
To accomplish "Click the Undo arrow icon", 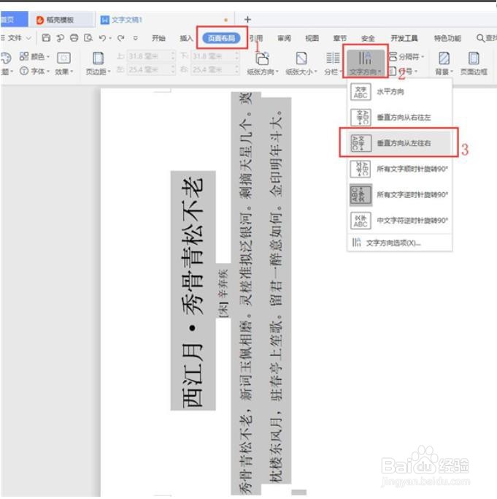I will 102,38.
